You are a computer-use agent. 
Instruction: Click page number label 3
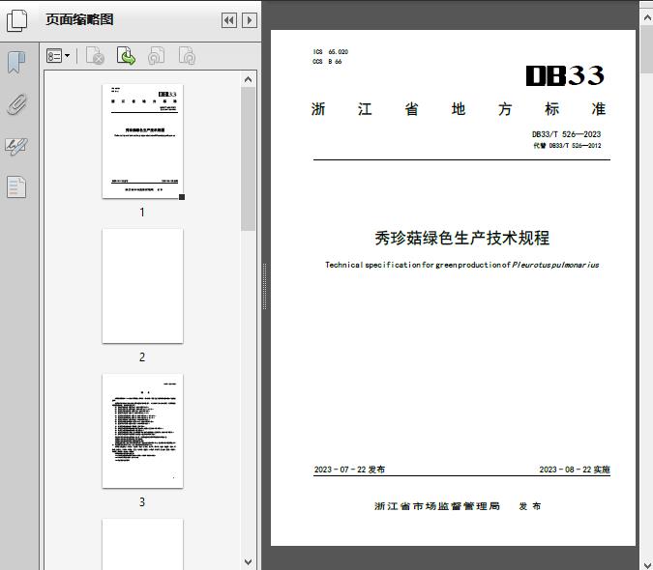[142, 502]
